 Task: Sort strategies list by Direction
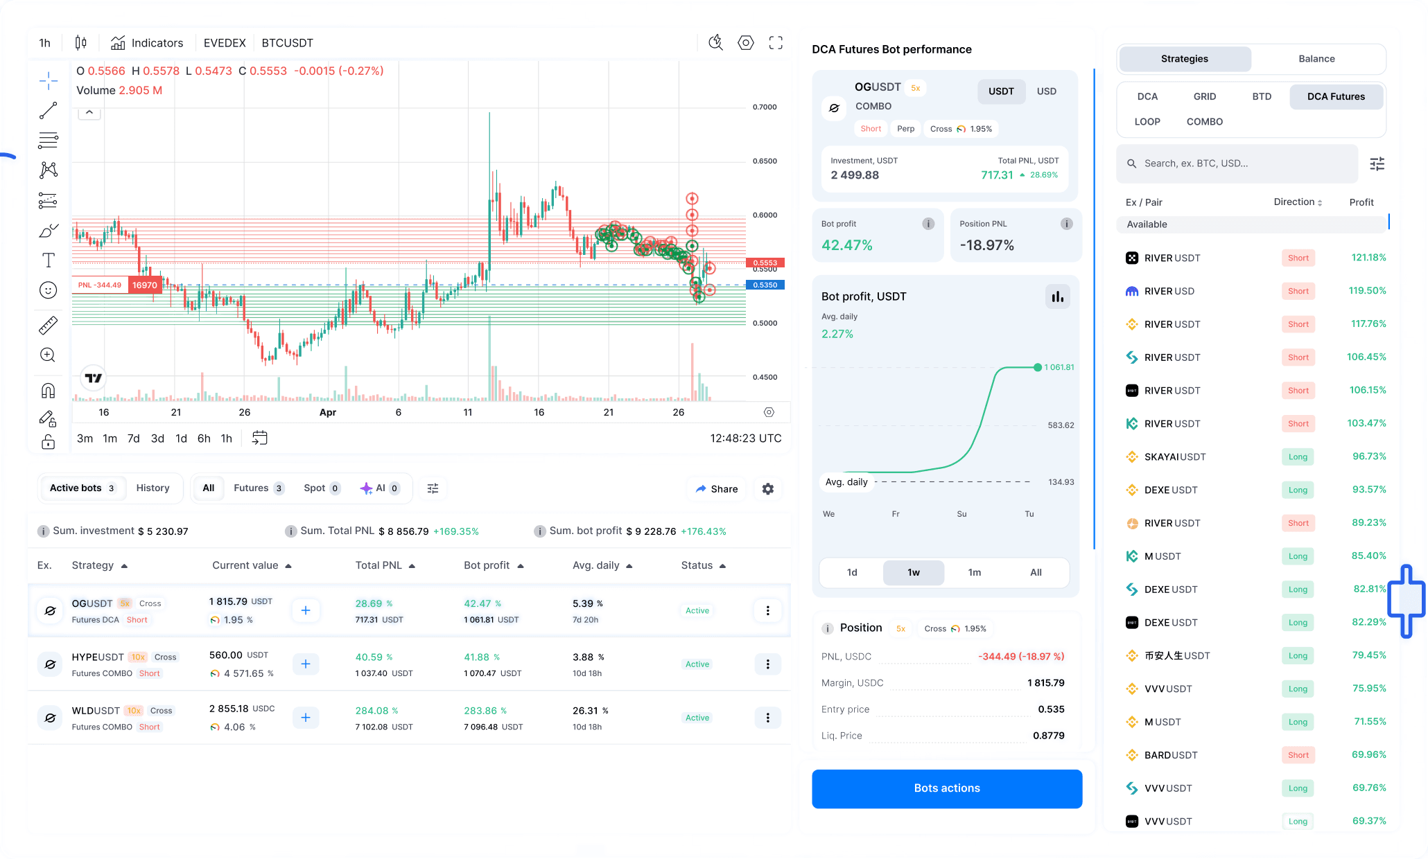click(x=1298, y=202)
